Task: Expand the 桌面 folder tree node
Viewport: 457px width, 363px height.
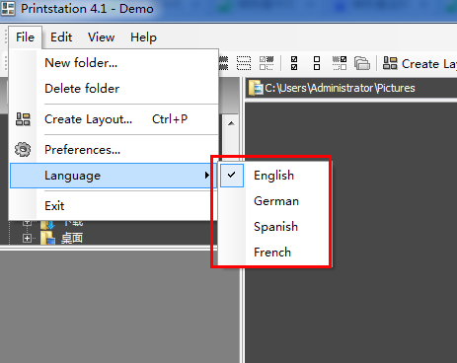Action: click(27, 238)
